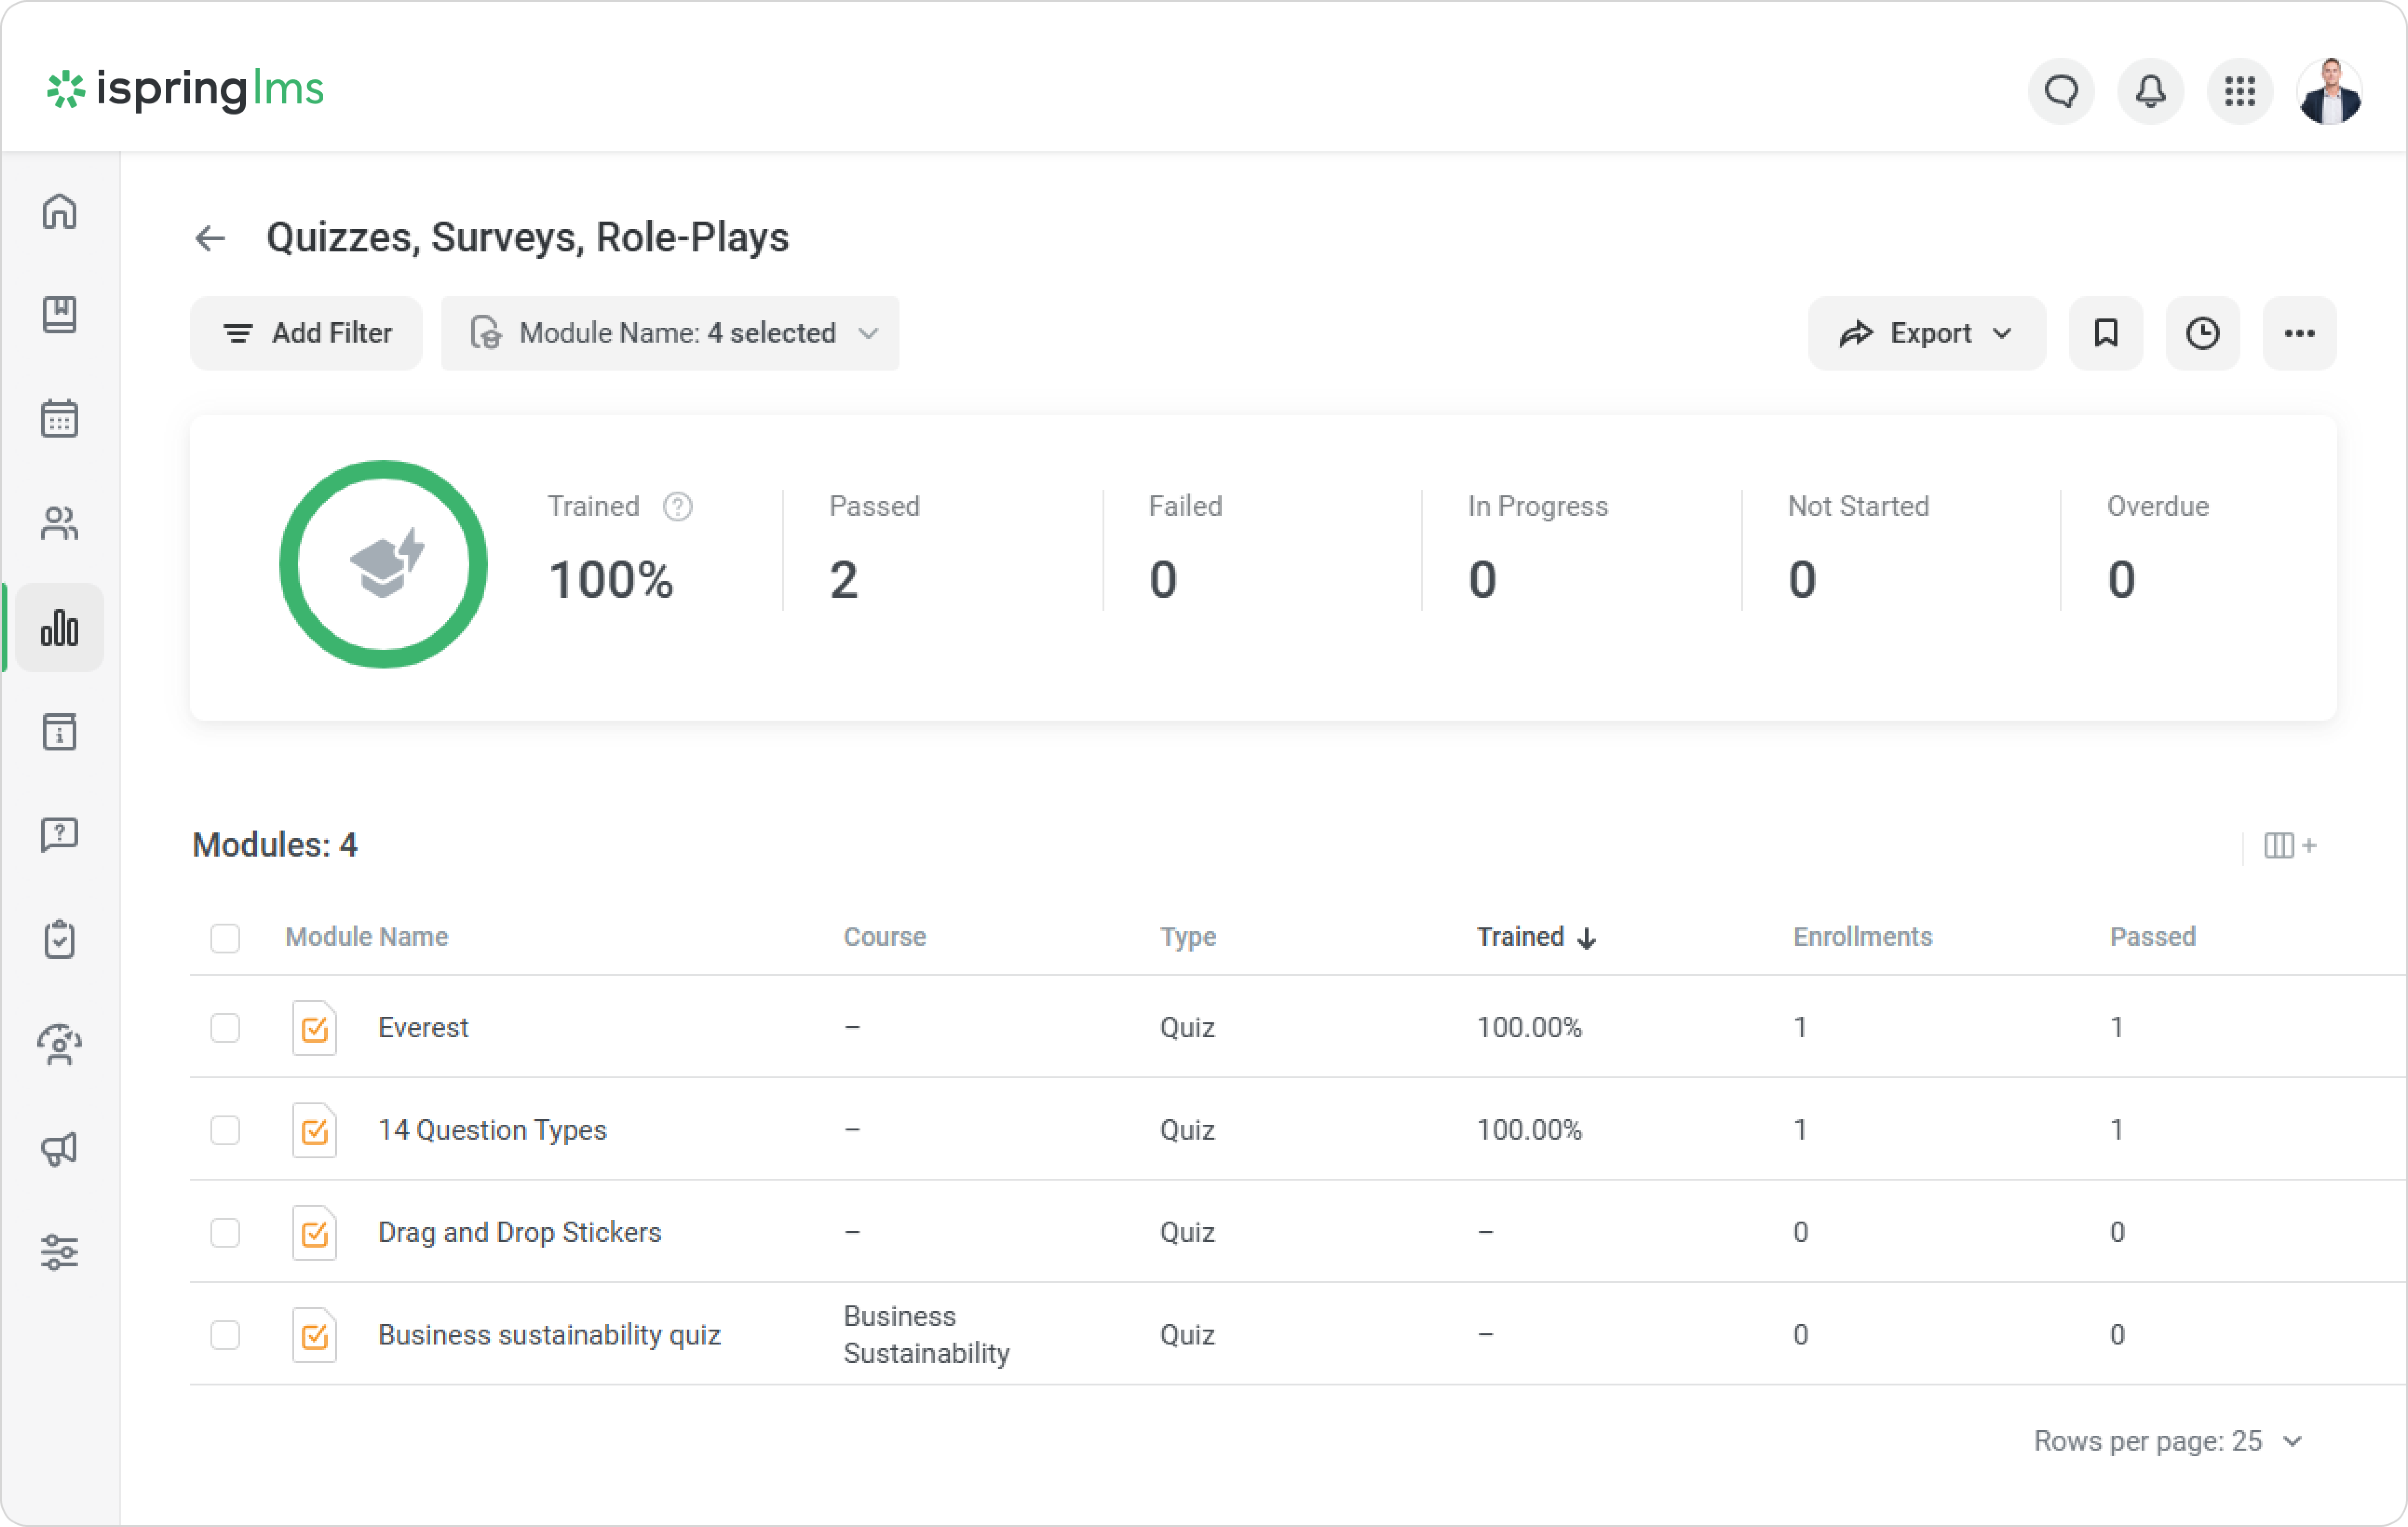Open the Business sustainability quiz module

549,1335
